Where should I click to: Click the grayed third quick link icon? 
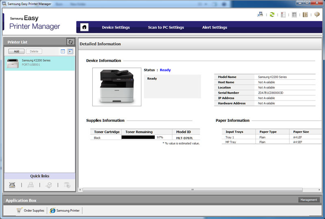49,185
